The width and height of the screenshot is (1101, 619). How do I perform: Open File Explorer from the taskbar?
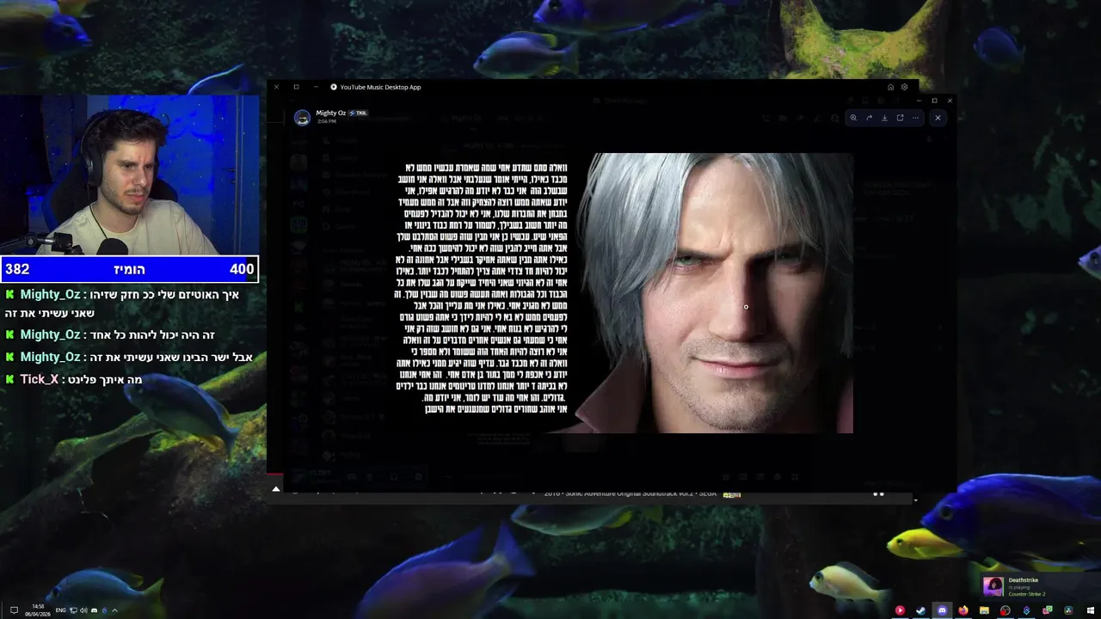[984, 610]
